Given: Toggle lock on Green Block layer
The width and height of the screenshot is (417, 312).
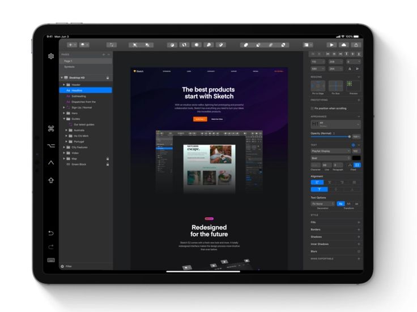Looking at the screenshot, I should pos(108,164).
